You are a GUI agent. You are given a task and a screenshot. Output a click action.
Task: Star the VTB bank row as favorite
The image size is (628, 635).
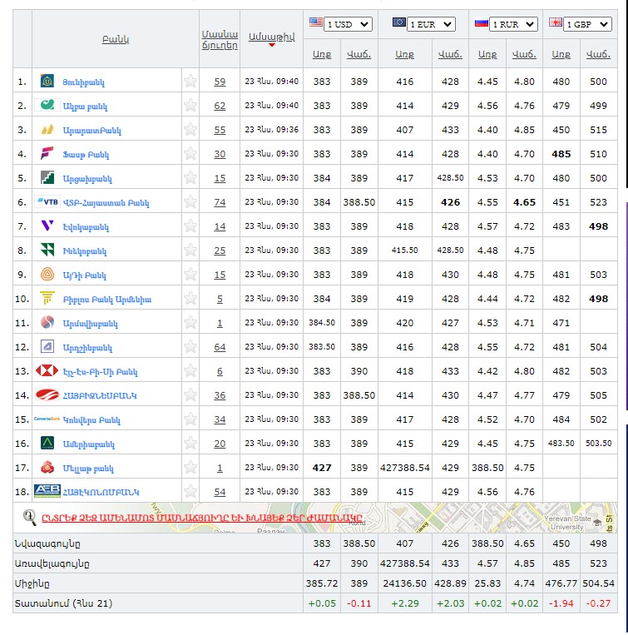(190, 202)
